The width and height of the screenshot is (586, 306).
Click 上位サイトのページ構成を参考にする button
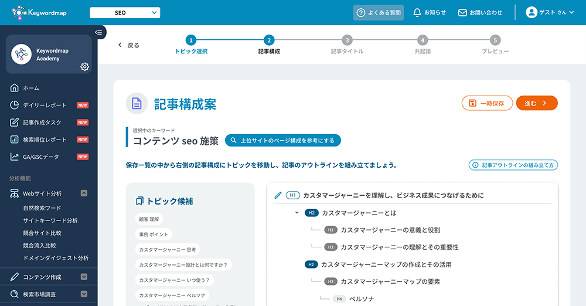[283, 140]
